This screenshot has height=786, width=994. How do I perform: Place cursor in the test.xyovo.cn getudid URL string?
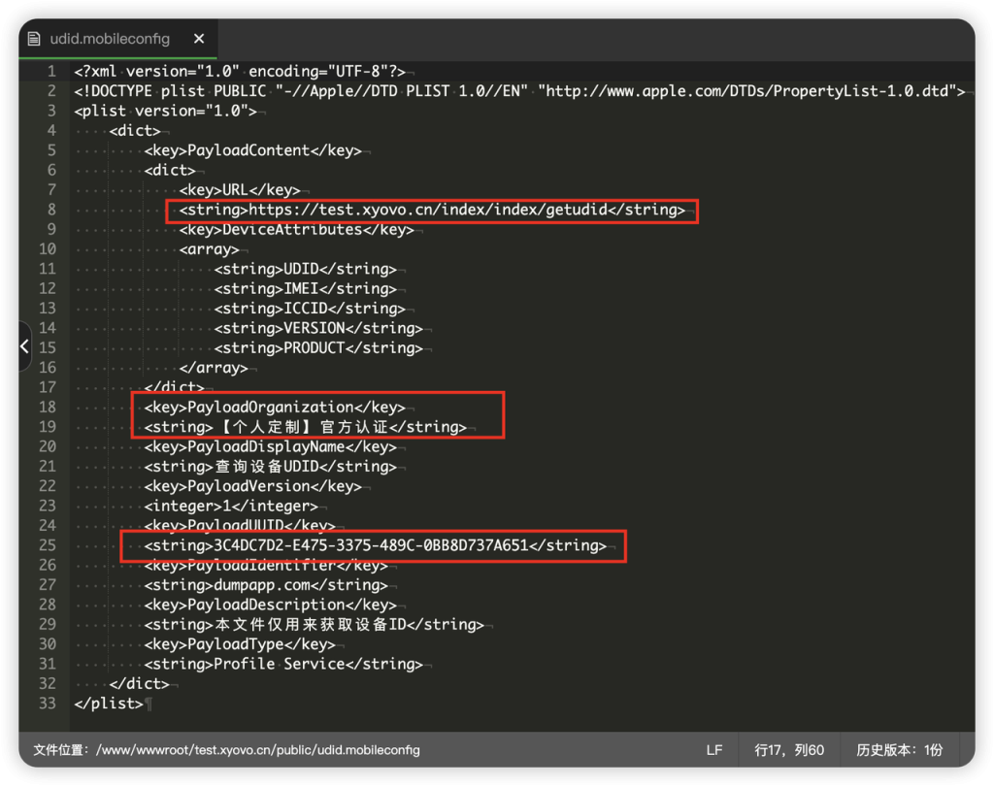(x=429, y=210)
